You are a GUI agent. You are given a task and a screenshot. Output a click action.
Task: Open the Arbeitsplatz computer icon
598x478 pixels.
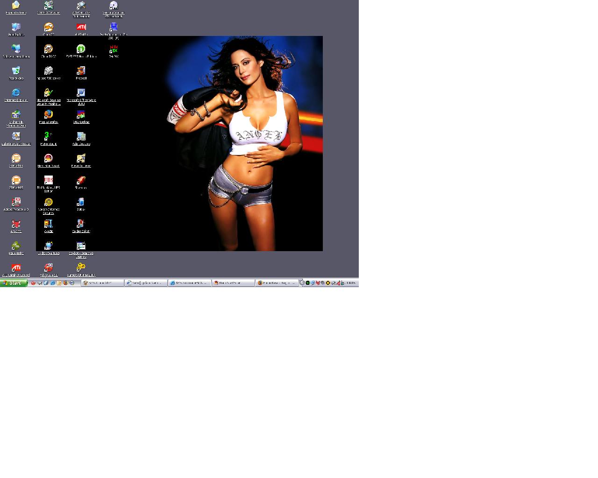click(16, 28)
